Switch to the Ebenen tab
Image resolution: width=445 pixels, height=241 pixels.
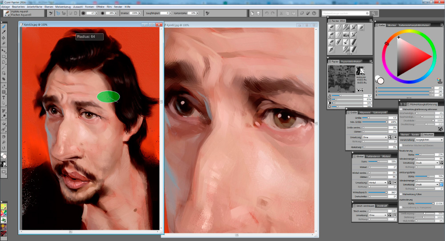404,134
